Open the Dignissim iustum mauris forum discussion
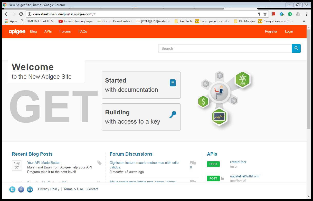This screenshot has height=201, width=313. (x=144, y=165)
